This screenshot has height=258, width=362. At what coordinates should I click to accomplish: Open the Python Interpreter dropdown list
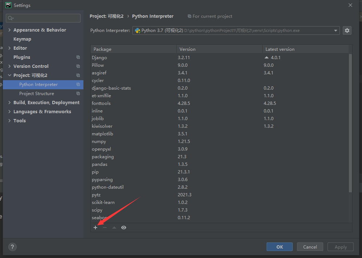tap(336, 30)
